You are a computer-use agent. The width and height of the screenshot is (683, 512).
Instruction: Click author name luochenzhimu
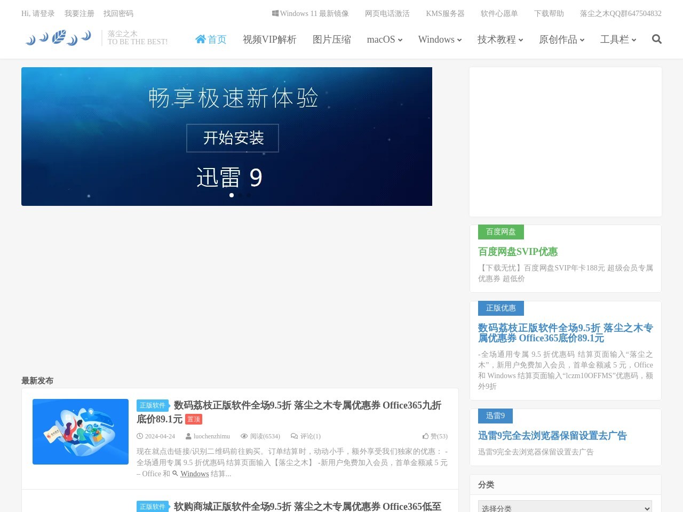[x=212, y=436]
